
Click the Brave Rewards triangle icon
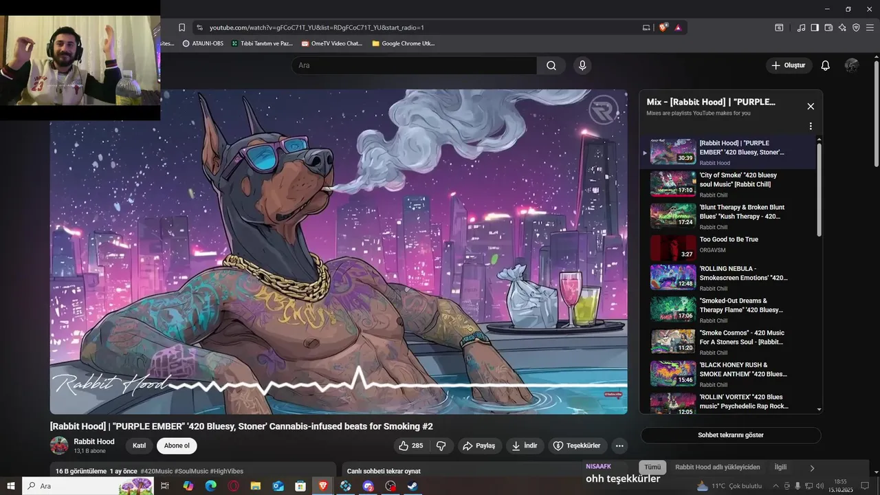coord(678,27)
